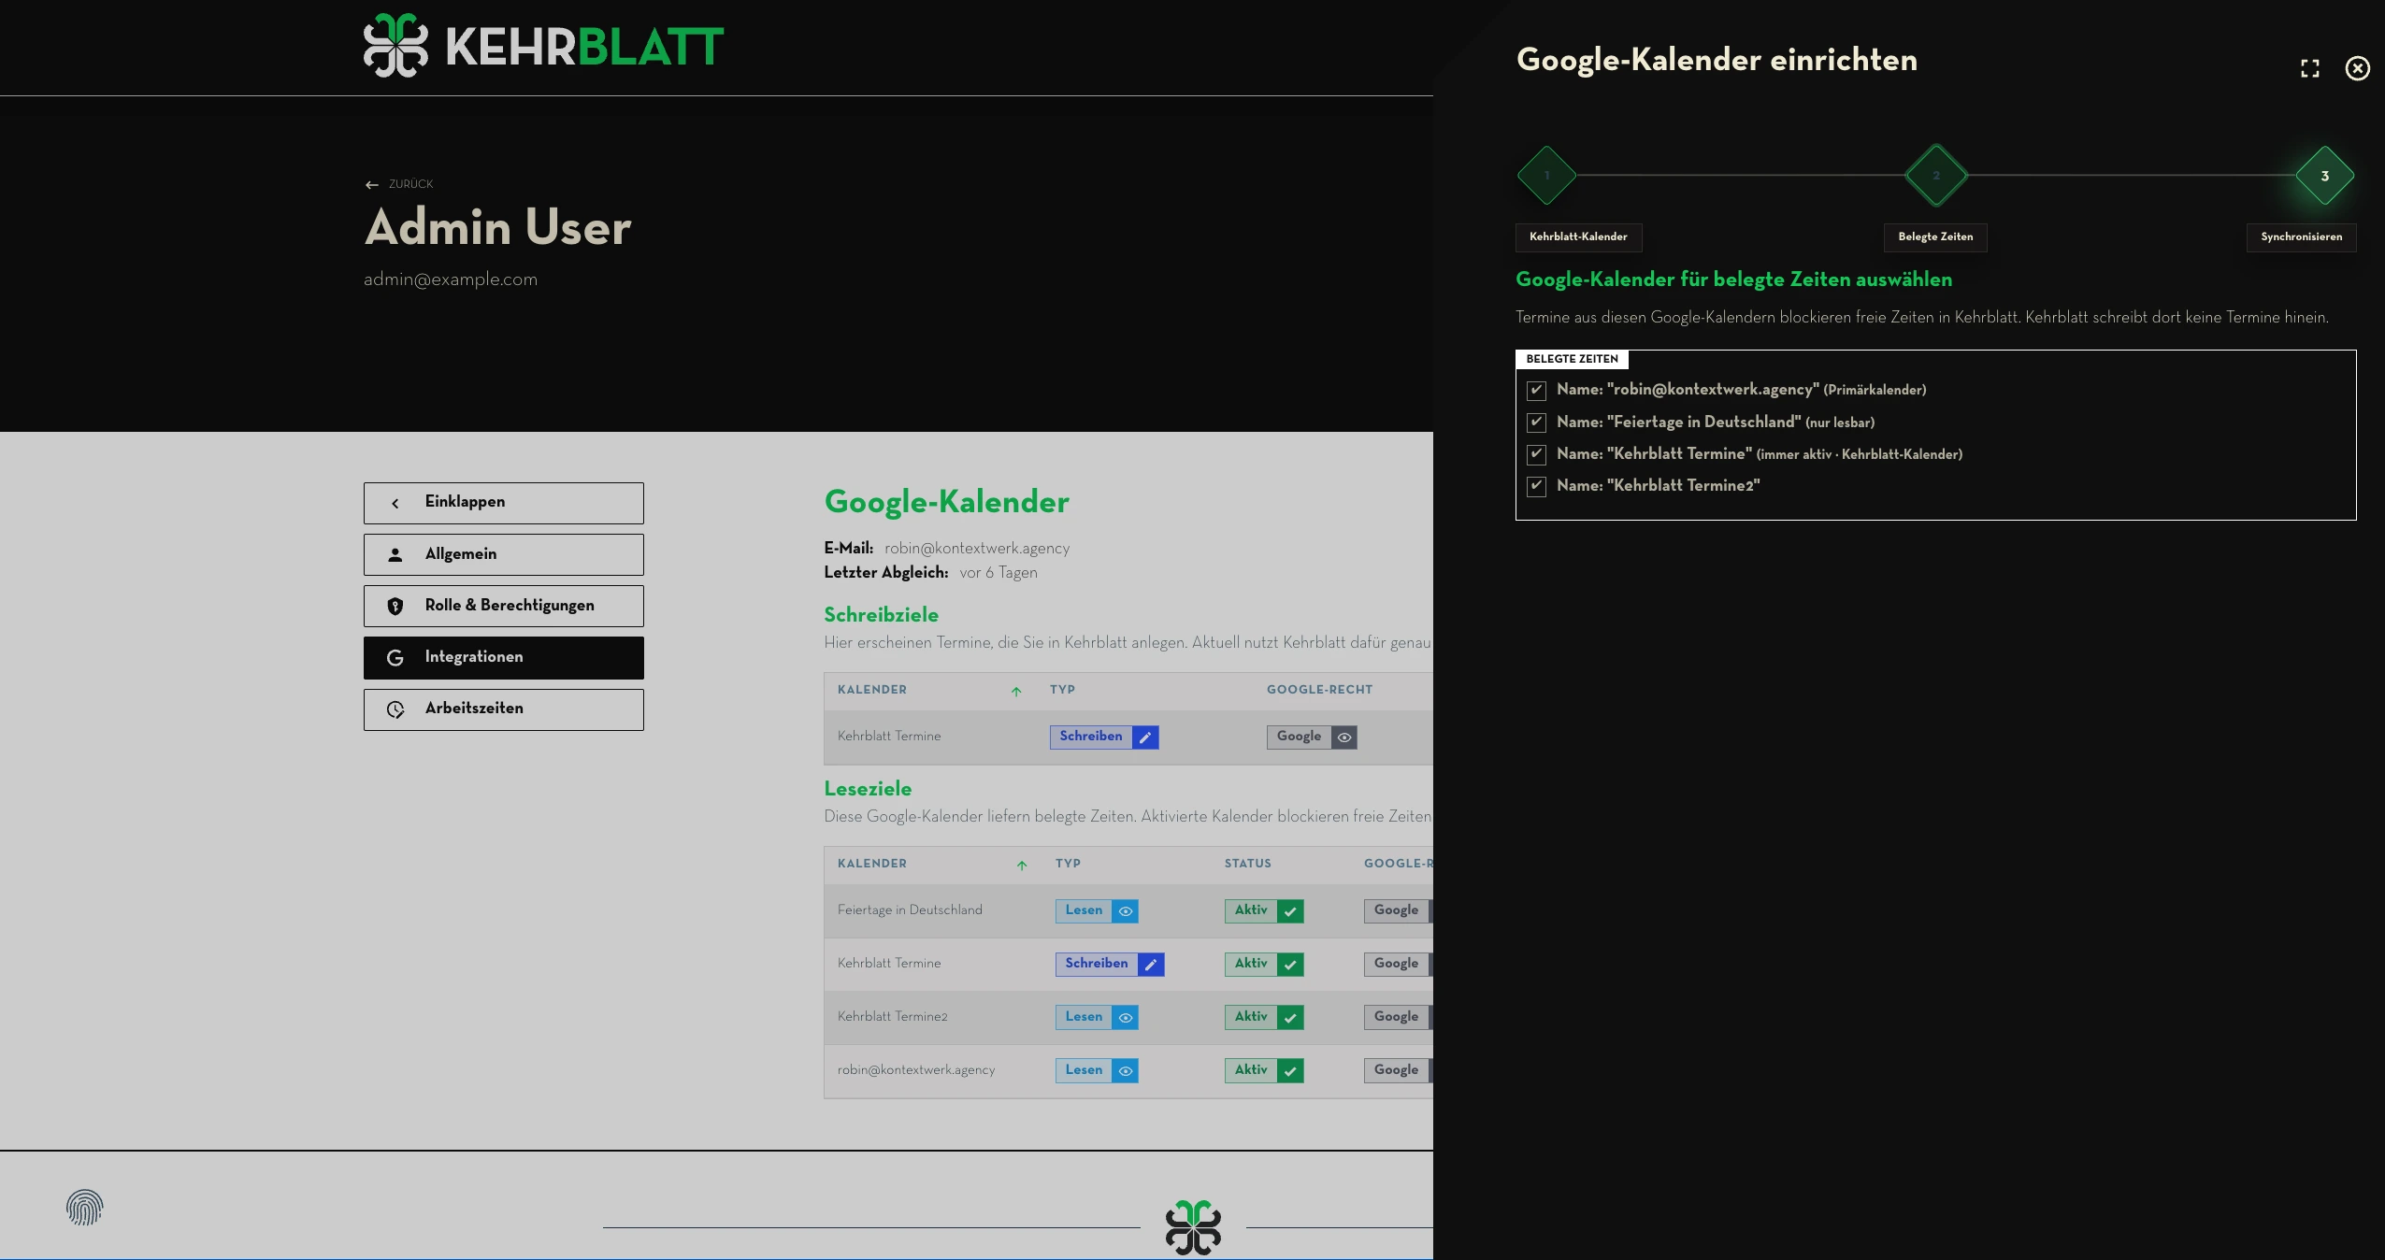
Task: Click TYP column header in Schreibziele
Action: (x=1062, y=690)
